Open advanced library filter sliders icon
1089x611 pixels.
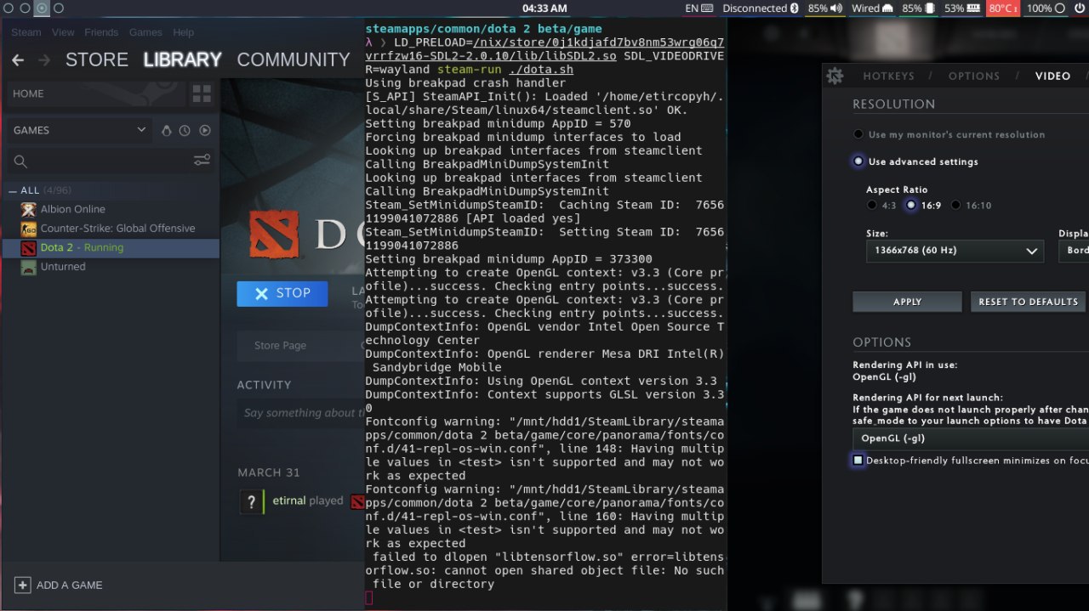pos(202,160)
